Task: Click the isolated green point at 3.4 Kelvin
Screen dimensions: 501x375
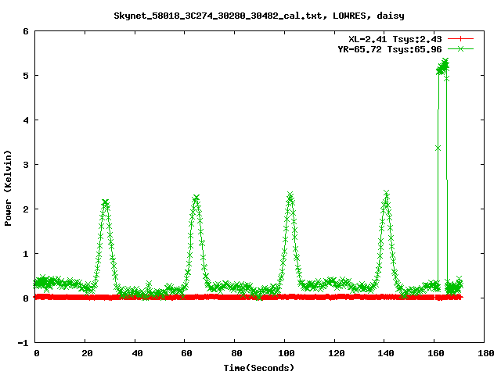Action: pyautogui.click(x=438, y=148)
